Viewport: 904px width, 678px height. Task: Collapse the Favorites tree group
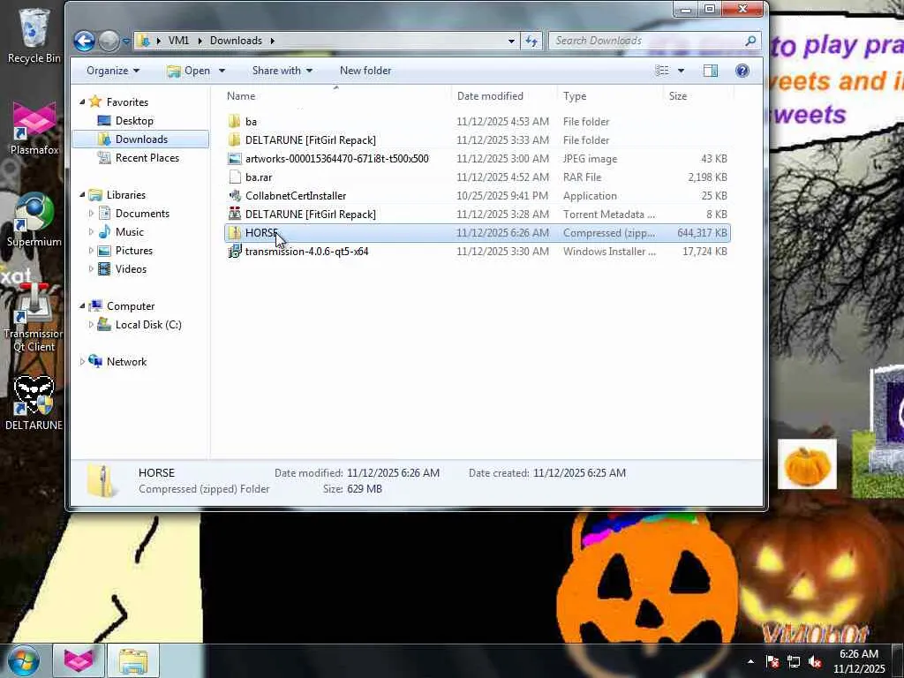click(x=82, y=102)
